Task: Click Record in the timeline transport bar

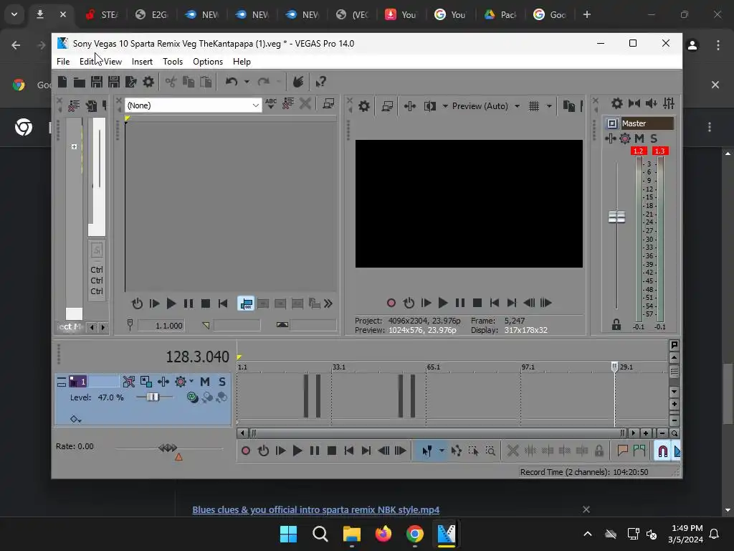Action: [245, 451]
